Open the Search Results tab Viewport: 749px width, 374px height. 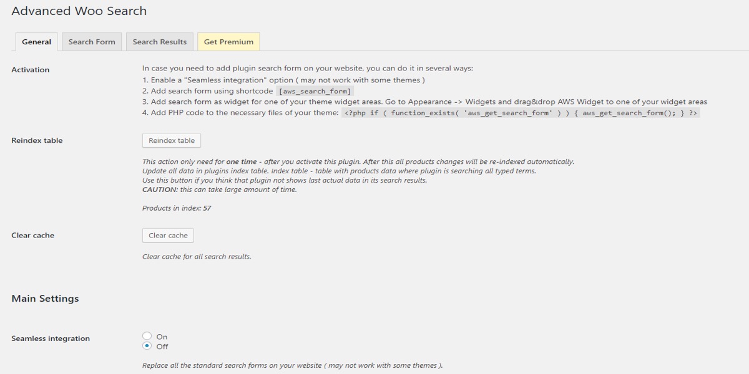[160, 42]
